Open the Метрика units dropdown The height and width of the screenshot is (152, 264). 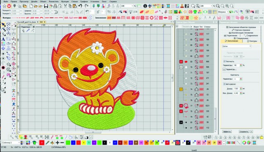(x=223, y=12)
